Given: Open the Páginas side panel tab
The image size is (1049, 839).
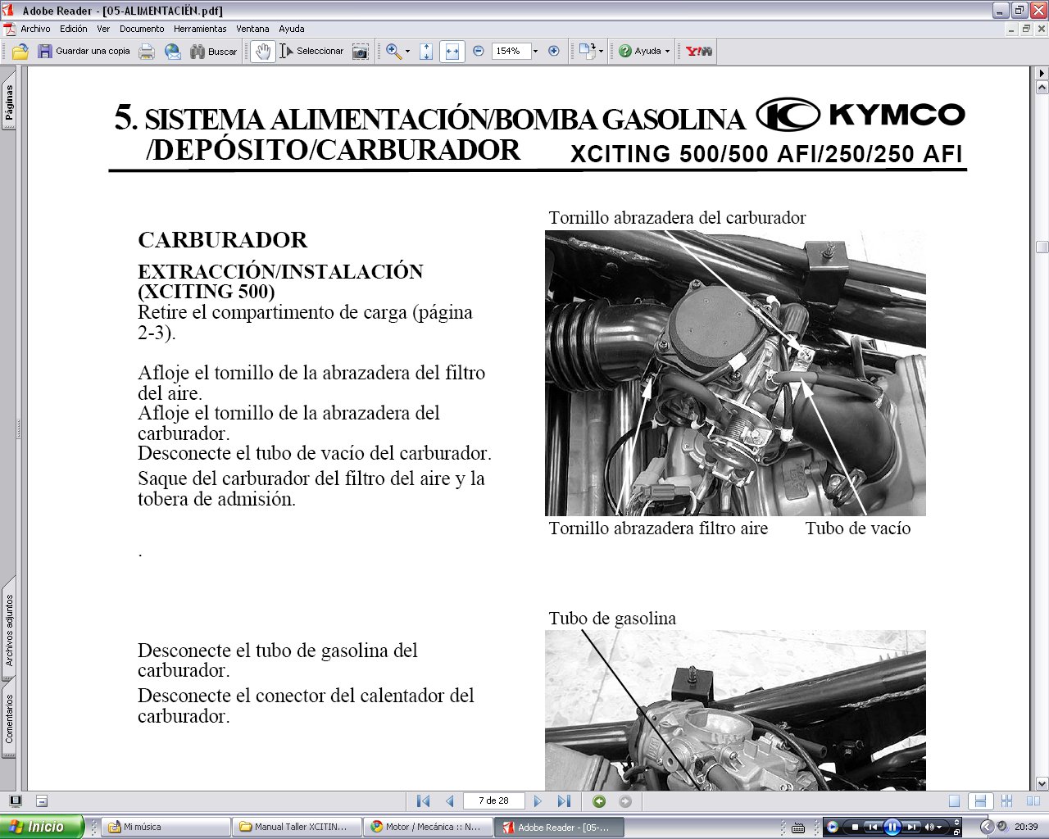Looking at the screenshot, I should point(9,102).
